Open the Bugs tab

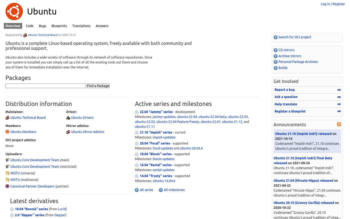point(42,26)
